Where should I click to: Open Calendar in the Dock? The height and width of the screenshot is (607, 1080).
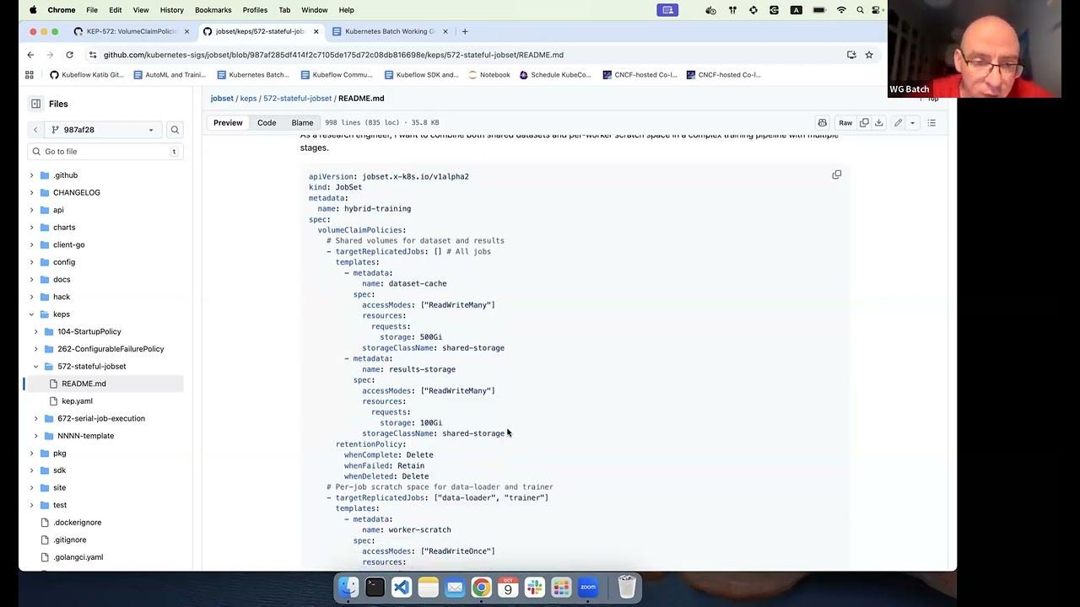tap(508, 587)
